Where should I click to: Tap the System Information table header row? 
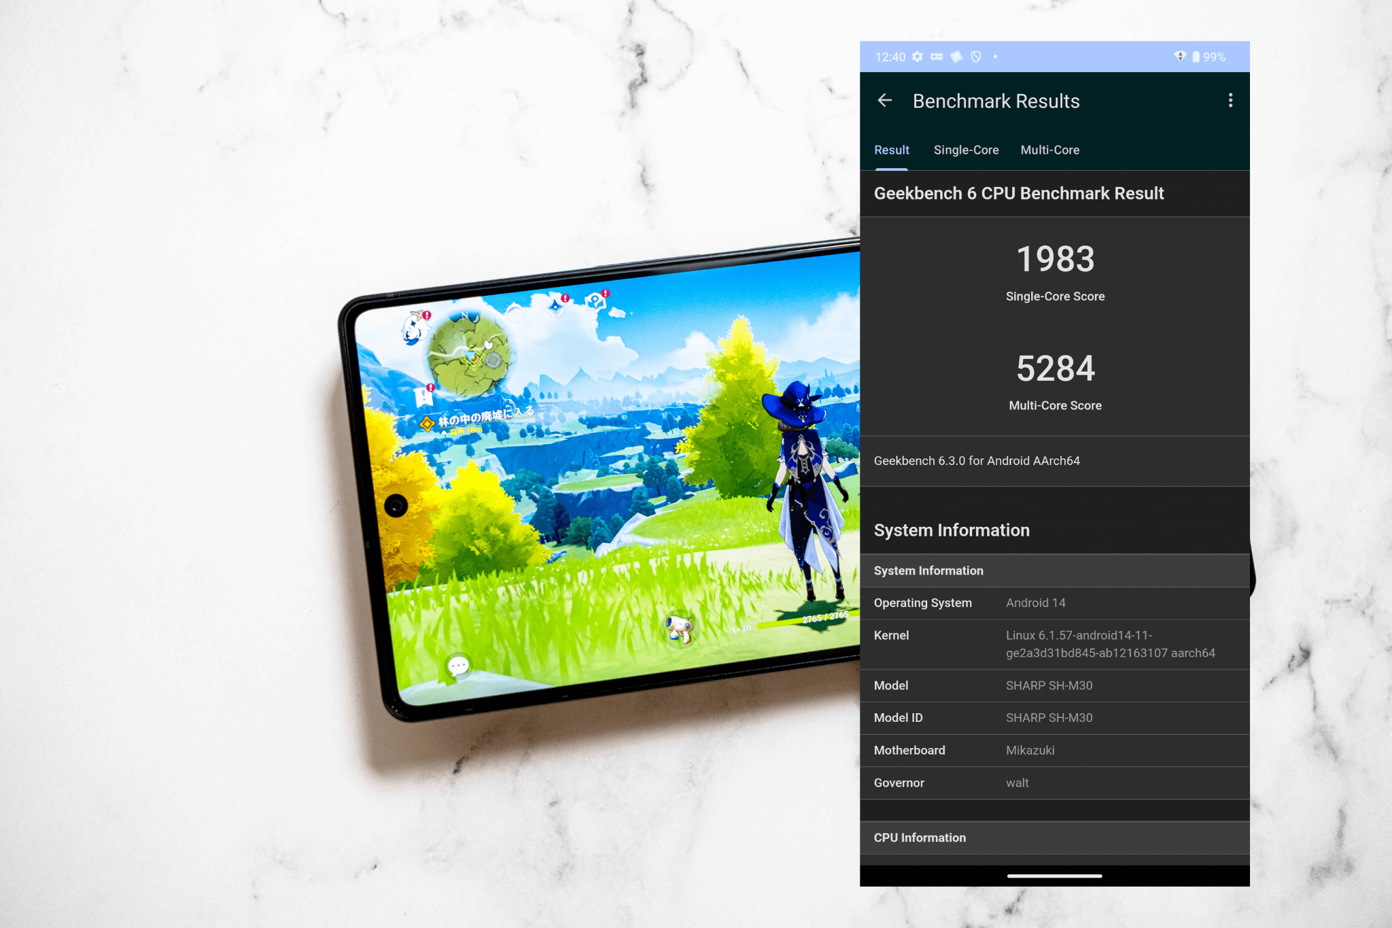pyautogui.click(x=1054, y=571)
